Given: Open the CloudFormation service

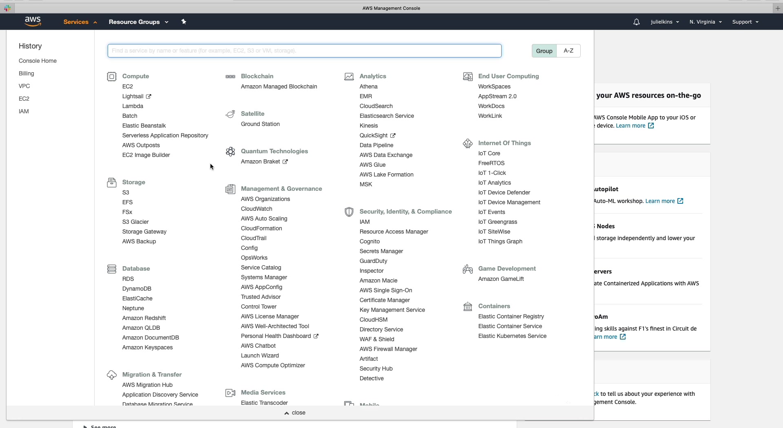Looking at the screenshot, I should [261, 229].
